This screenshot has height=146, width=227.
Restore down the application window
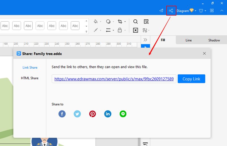pyautogui.click(x=212, y=3)
